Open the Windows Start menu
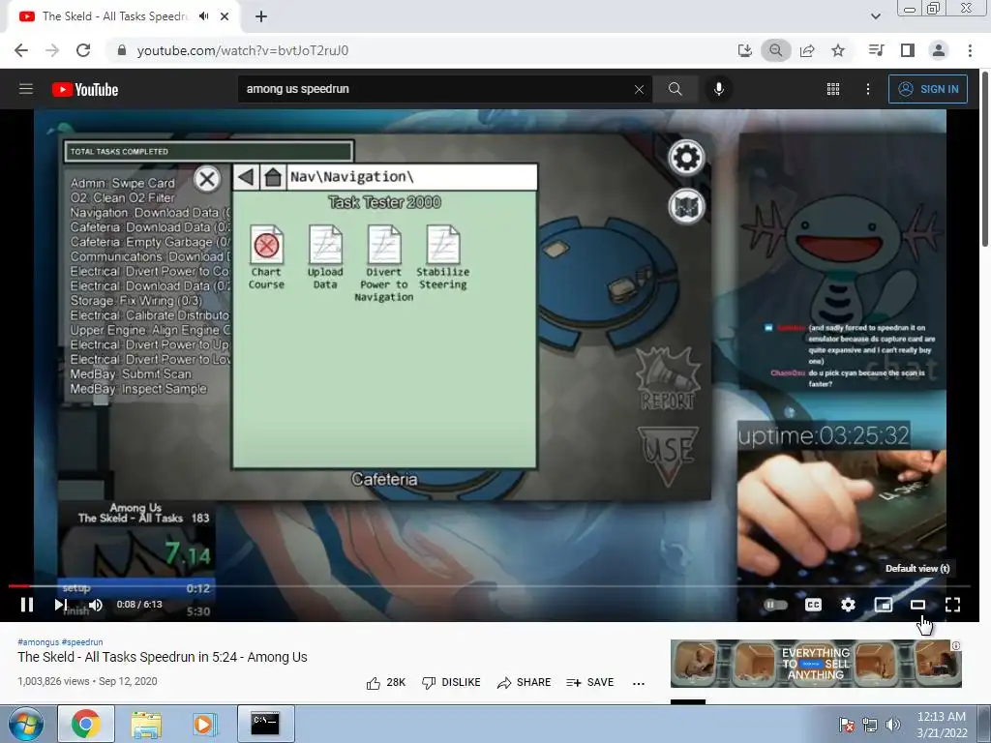 pos(26,724)
